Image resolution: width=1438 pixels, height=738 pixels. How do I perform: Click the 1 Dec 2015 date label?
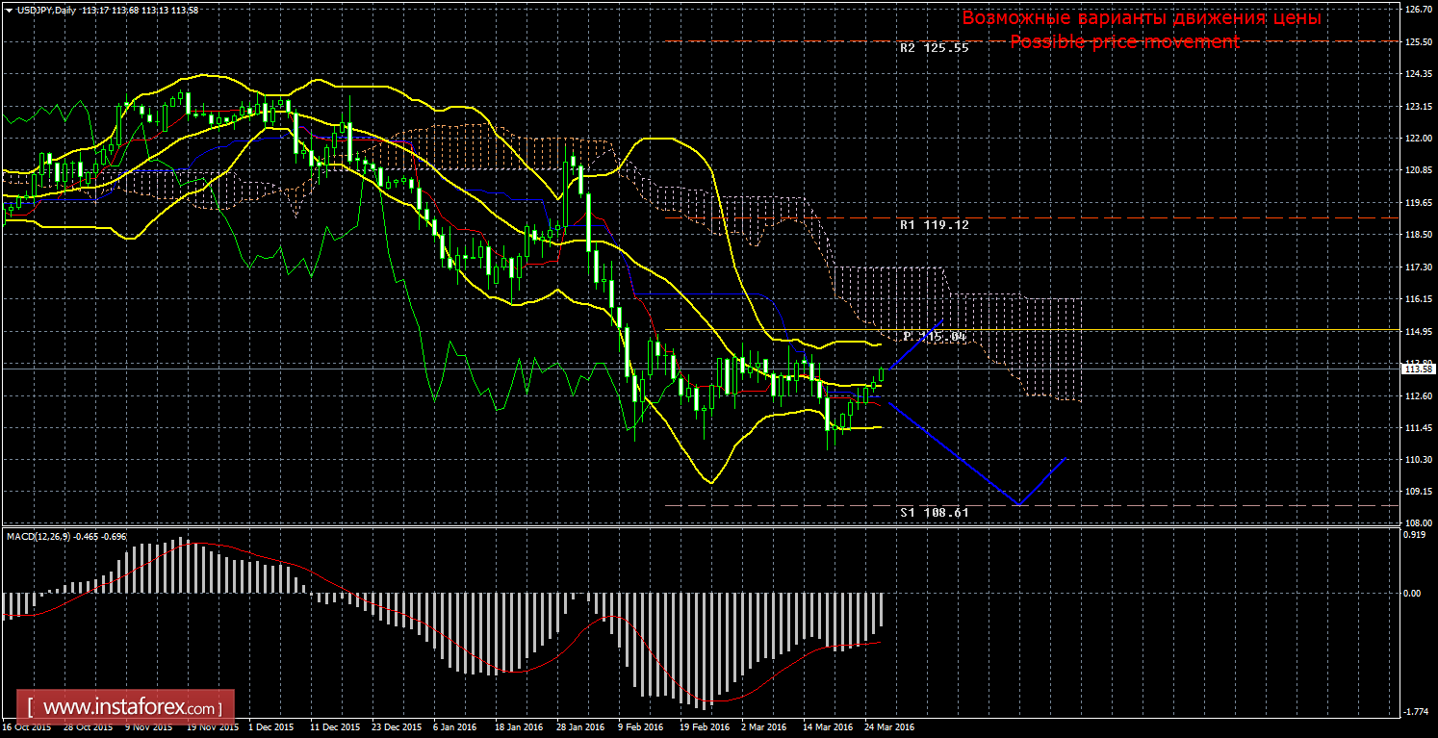(270, 727)
